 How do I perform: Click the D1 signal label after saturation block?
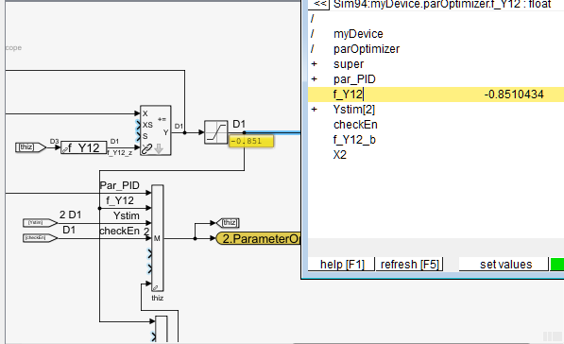(239, 124)
